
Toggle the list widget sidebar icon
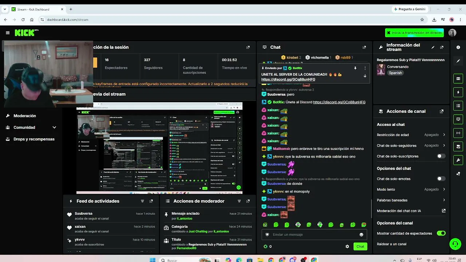[458, 106]
